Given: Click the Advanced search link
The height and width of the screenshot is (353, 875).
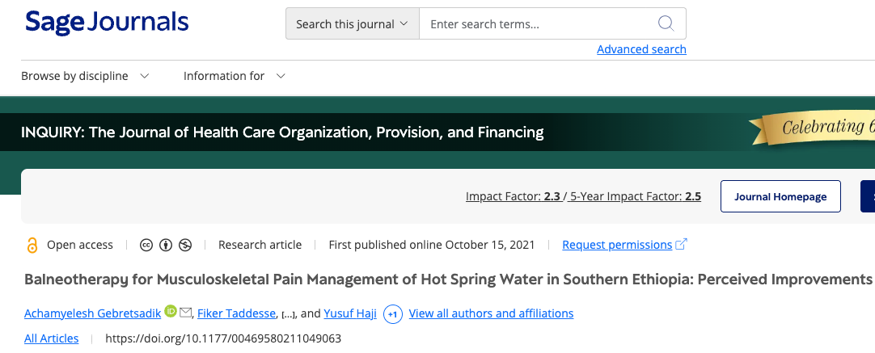Looking at the screenshot, I should click(641, 49).
